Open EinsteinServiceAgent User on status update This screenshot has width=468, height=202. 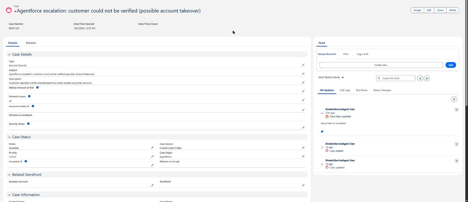pos(340,109)
